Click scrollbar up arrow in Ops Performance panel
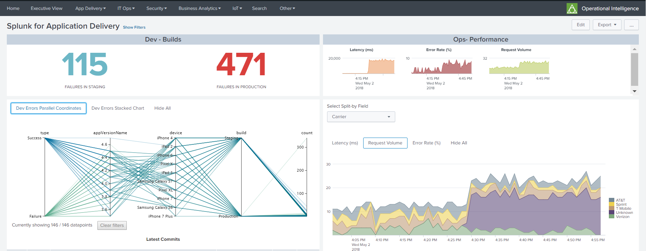 [x=634, y=49]
